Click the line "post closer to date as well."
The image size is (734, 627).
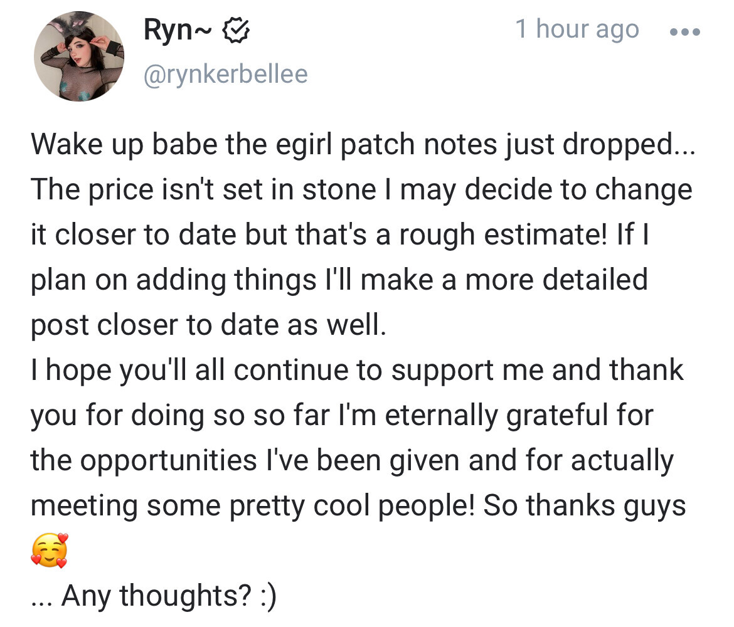click(x=208, y=325)
